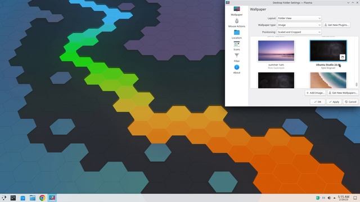This screenshot has height=202, width=360.
Task: Click the settings window title bar icon
Action: pyautogui.click(x=227, y=2)
